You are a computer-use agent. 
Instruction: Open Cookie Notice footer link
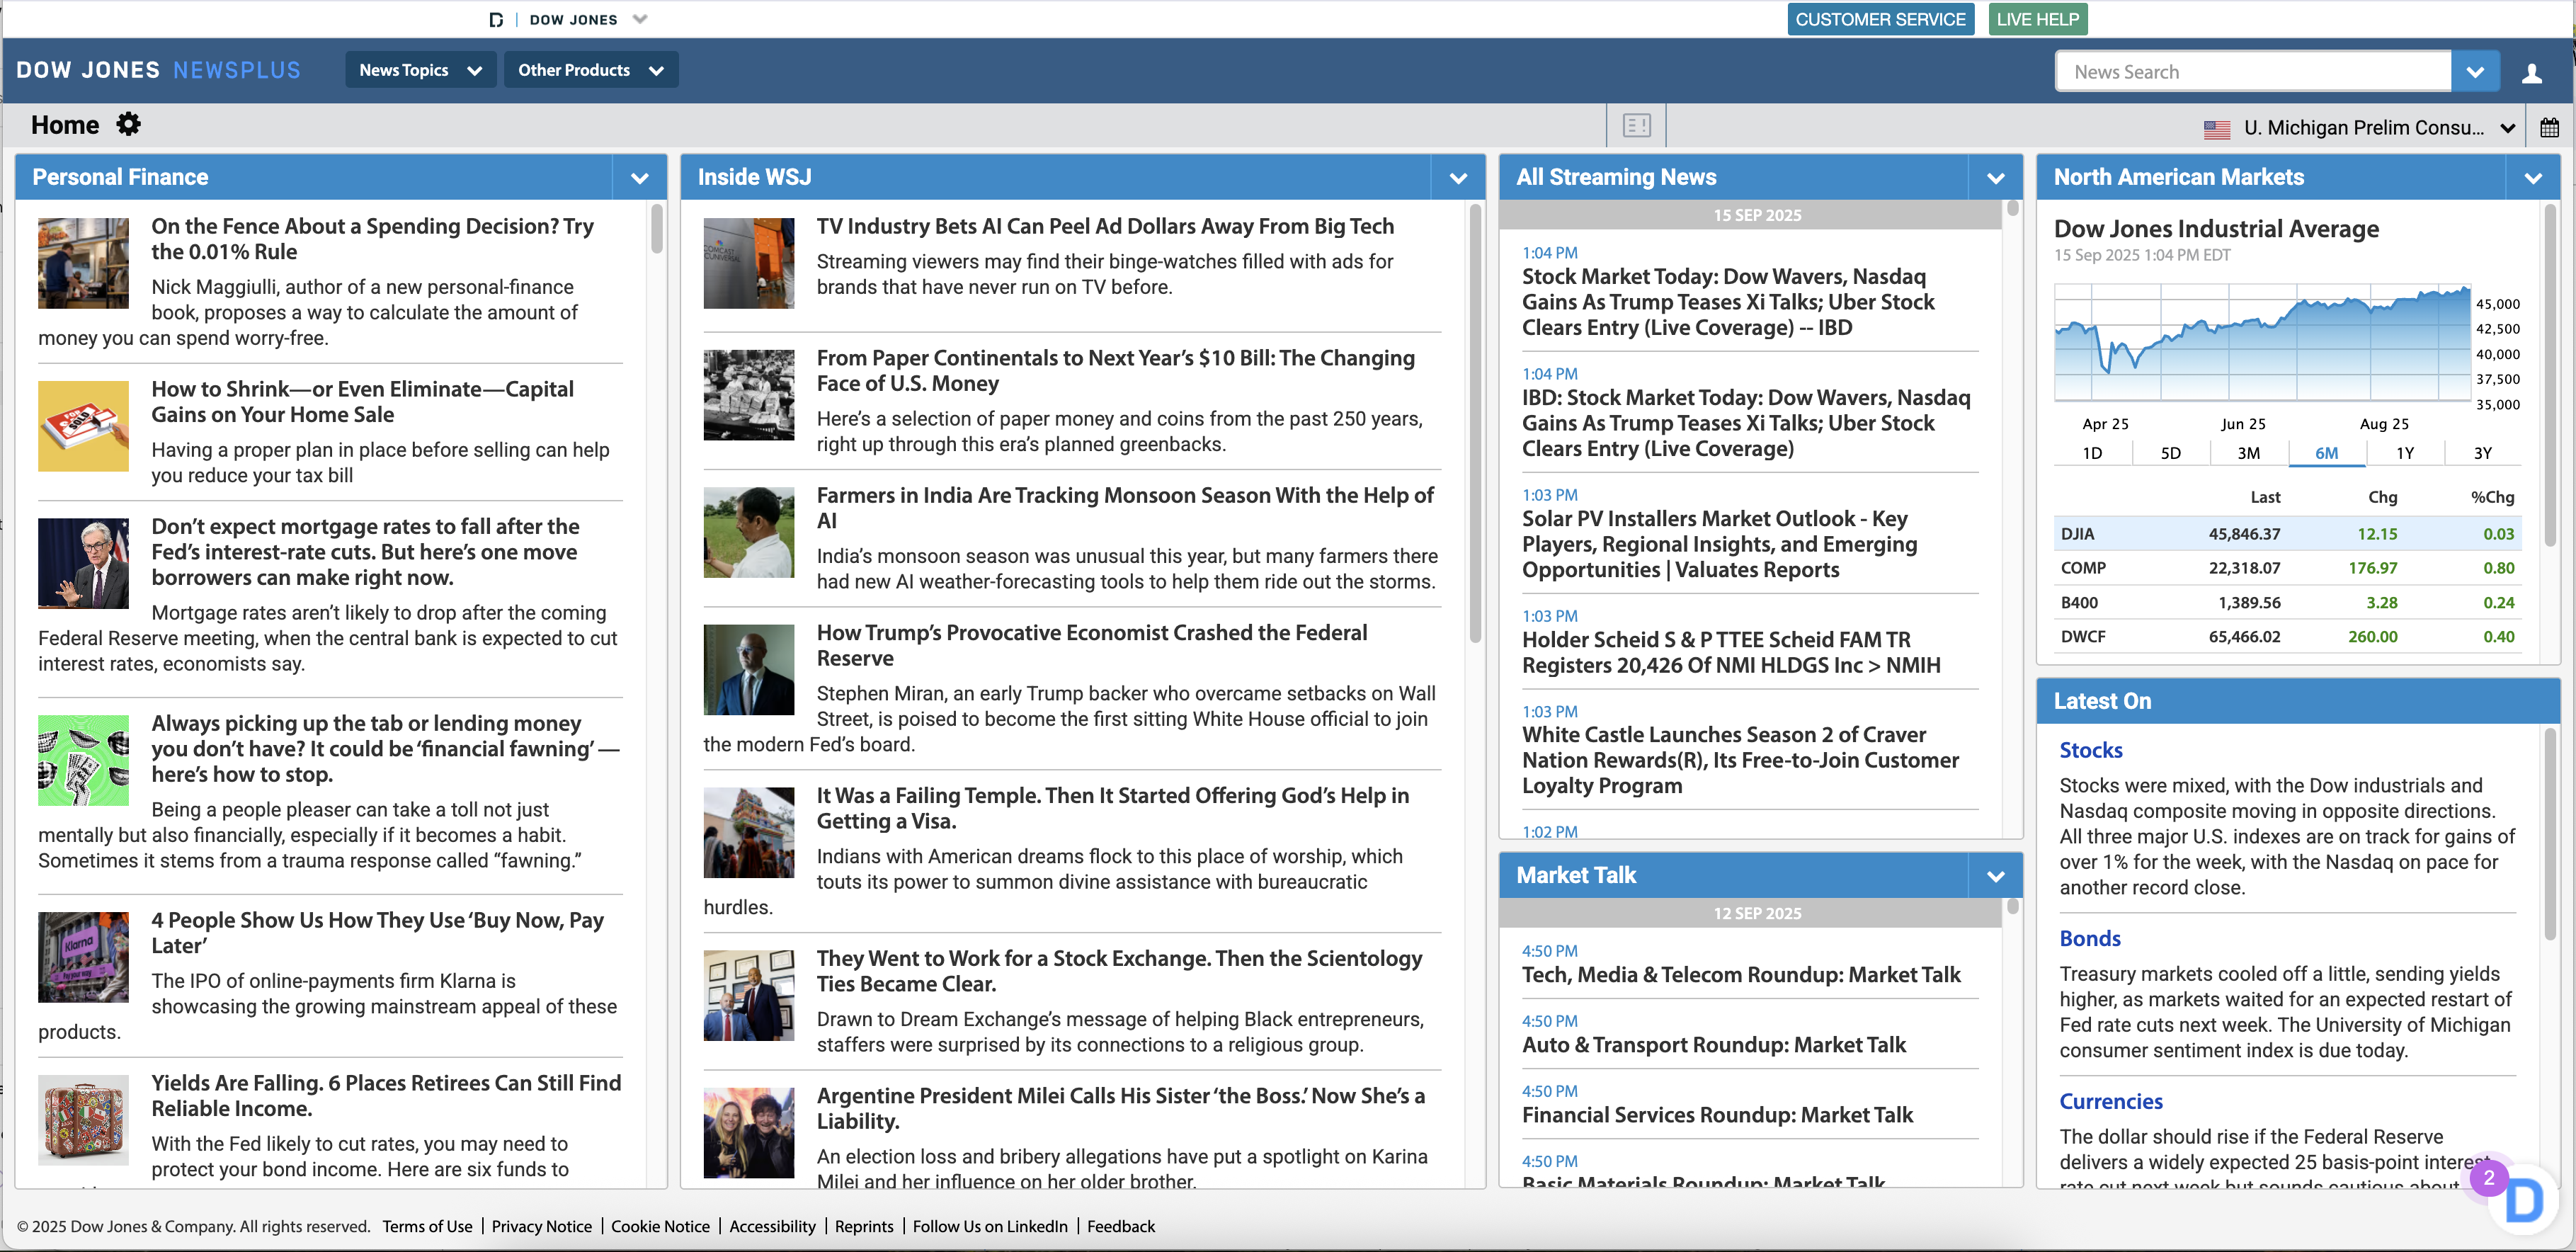point(660,1226)
